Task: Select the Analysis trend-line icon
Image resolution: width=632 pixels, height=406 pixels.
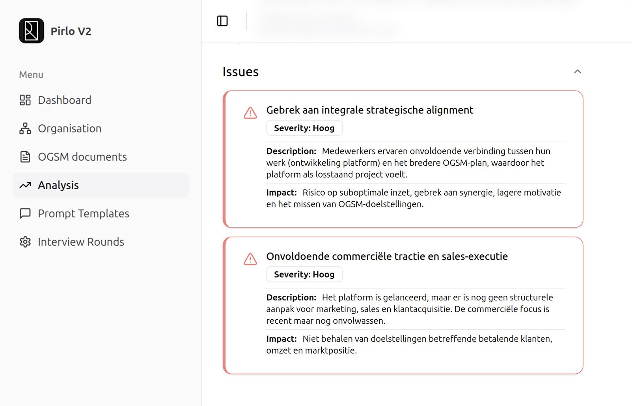Action: click(25, 185)
